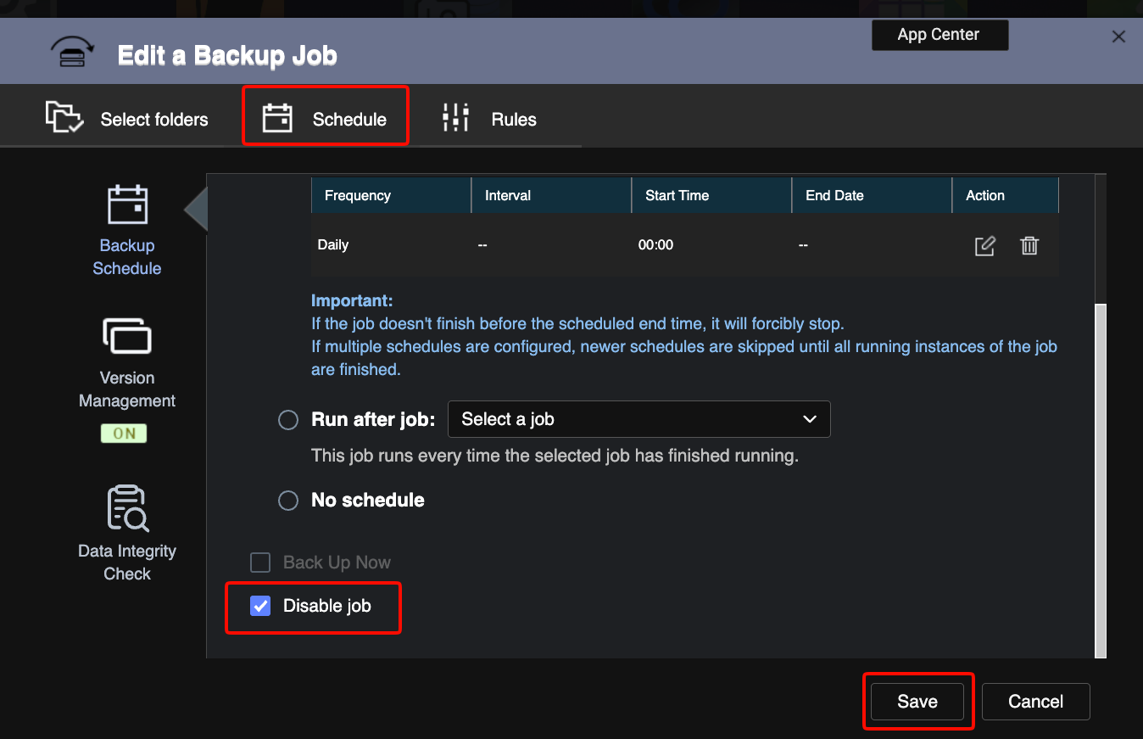Click the backup job icon beside title
The height and width of the screenshot is (739, 1143).
(74, 52)
